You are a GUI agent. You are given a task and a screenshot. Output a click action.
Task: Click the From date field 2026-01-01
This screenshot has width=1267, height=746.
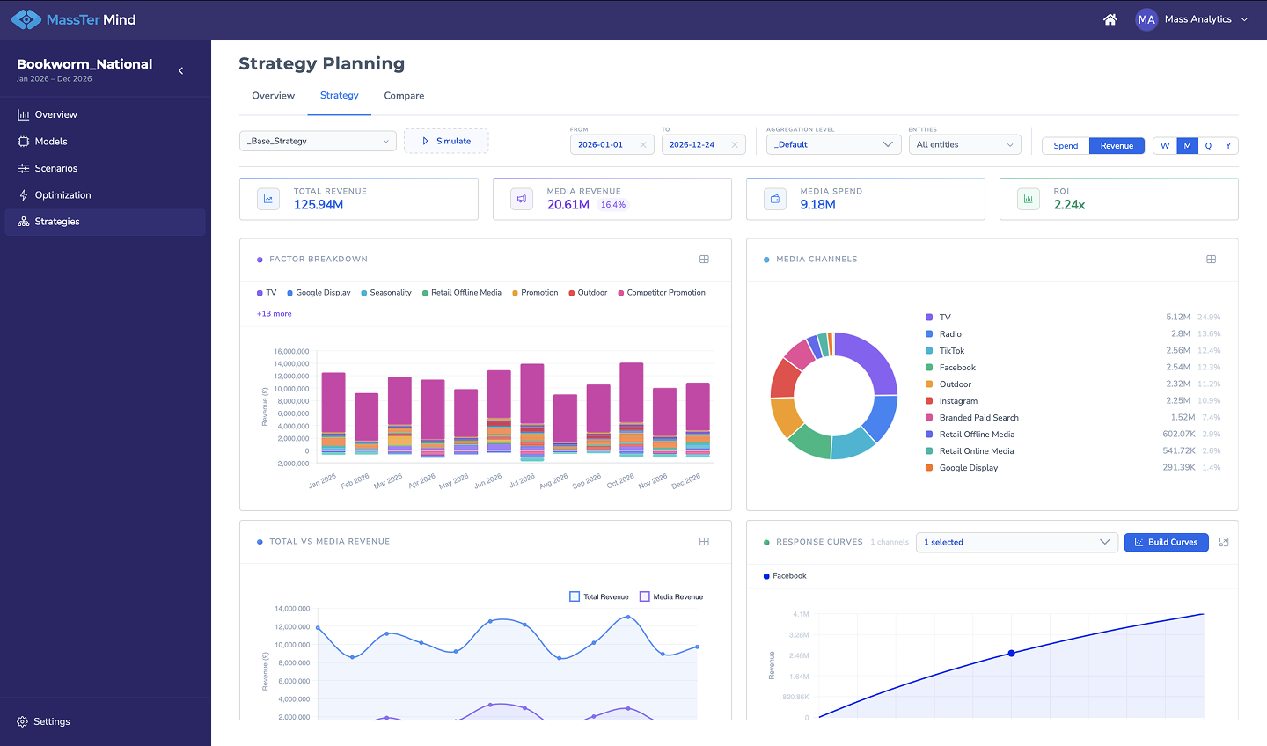click(x=612, y=144)
